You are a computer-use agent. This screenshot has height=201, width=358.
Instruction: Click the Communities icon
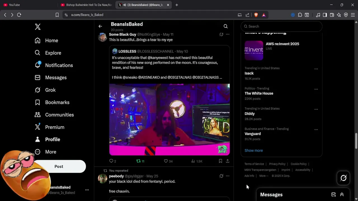pyautogui.click(x=37, y=115)
